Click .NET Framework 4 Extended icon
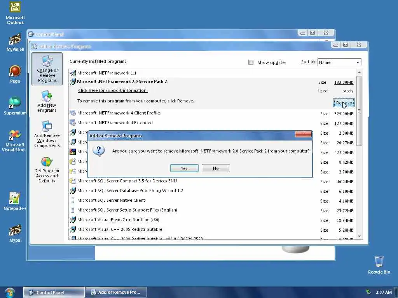 point(73,123)
